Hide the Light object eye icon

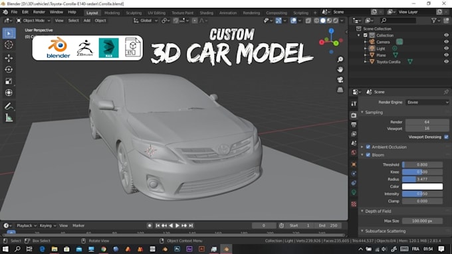point(446,48)
